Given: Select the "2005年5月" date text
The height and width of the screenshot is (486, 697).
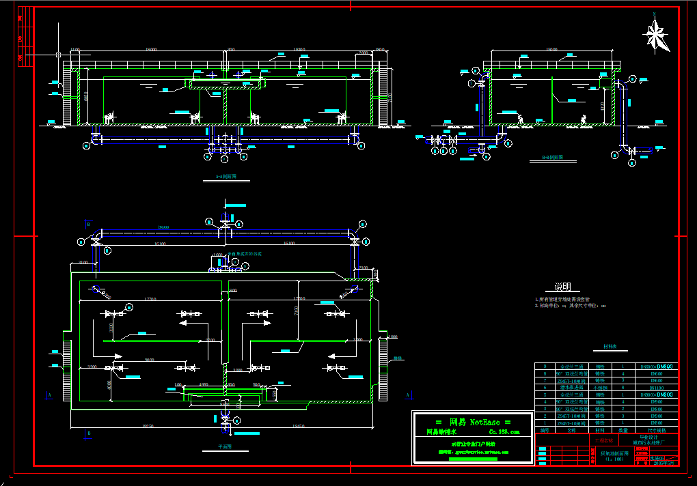Looking at the screenshot, I should point(664,463).
